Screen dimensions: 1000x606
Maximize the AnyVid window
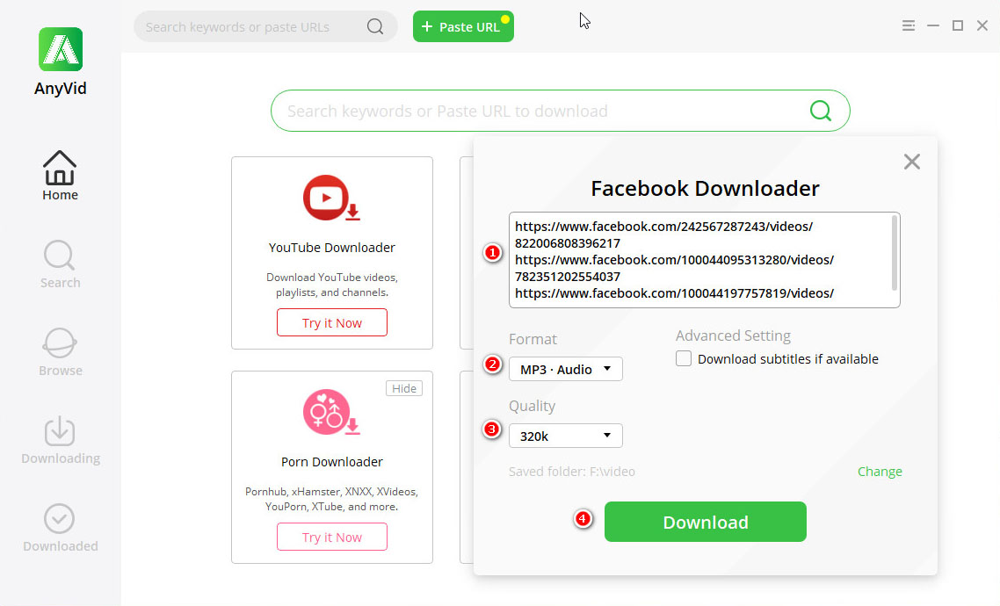[957, 25]
